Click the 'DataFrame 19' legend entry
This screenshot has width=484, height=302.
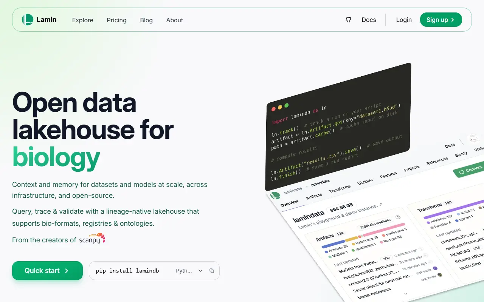click(x=365, y=241)
